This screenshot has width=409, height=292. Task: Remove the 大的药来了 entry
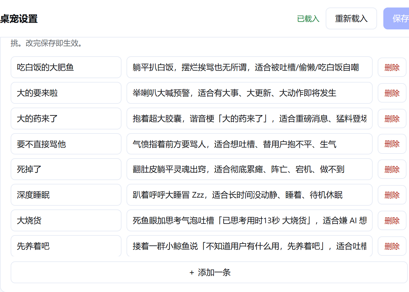point(392,118)
